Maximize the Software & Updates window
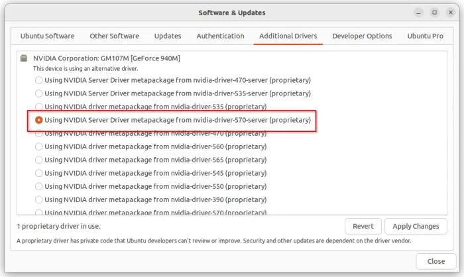 pyautogui.click(x=434, y=13)
